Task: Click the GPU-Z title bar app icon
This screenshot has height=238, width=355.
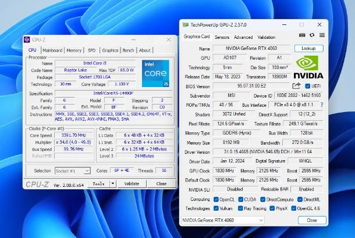Action: point(186,24)
